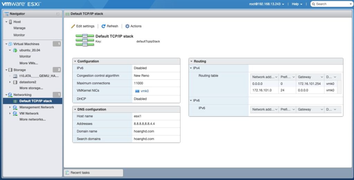Open the root@192.168.13.243 user dropdown
The image size is (354, 180).
(267, 4)
